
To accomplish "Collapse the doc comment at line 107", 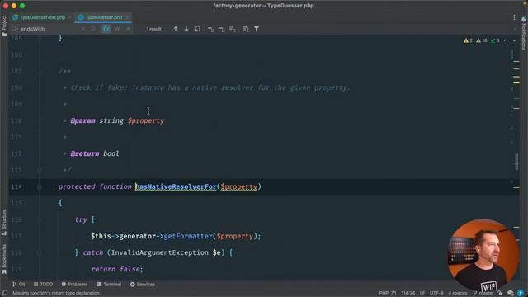I will (40, 72).
